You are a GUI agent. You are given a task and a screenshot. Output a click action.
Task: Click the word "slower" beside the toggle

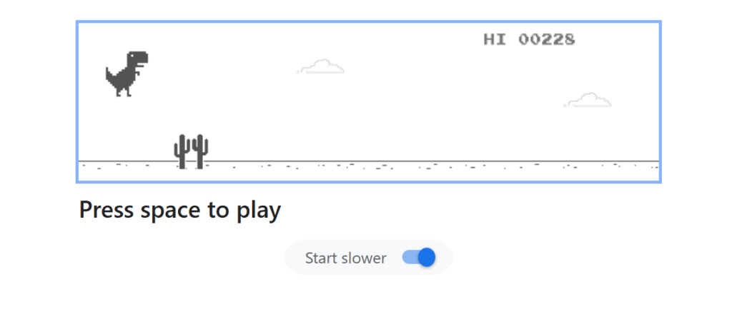click(x=363, y=258)
